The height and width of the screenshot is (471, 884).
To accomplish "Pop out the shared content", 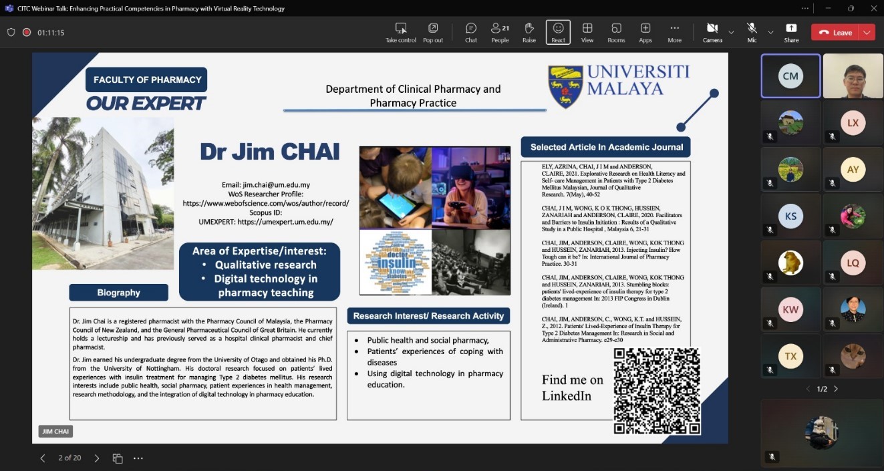I will pyautogui.click(x=433, y=32).
